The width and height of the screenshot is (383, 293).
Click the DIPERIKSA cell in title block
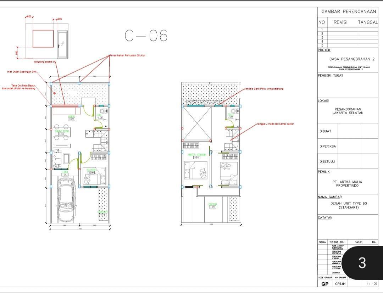click(x=327, y=146)
